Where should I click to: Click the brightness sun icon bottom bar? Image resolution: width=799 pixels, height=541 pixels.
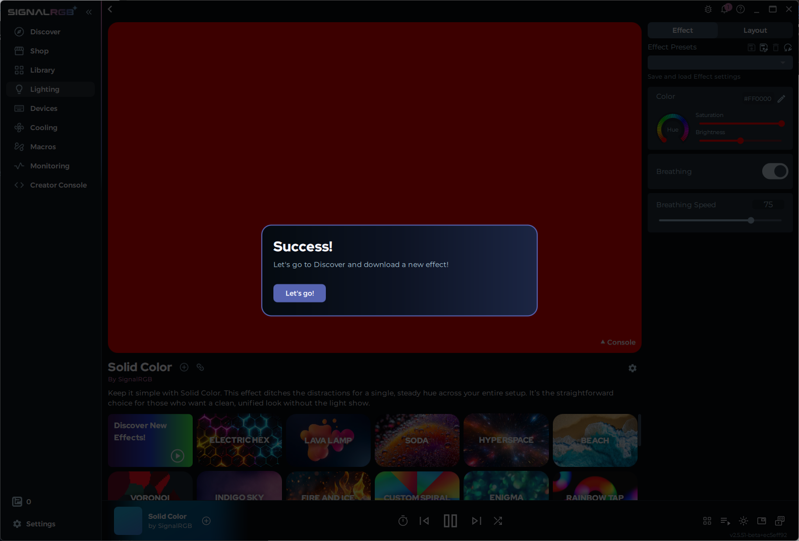pos(744,521)
